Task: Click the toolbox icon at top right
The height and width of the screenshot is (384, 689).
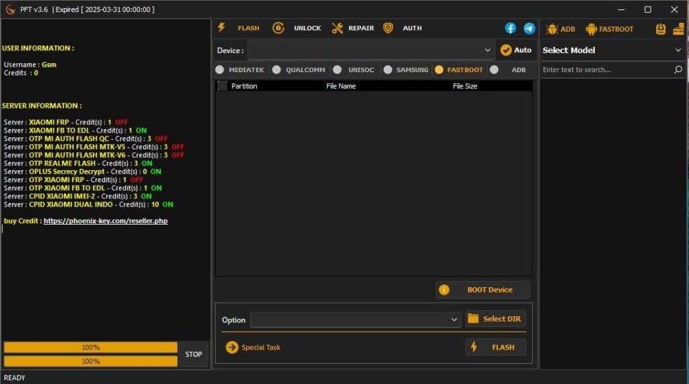Action: [x=678, y=29]
